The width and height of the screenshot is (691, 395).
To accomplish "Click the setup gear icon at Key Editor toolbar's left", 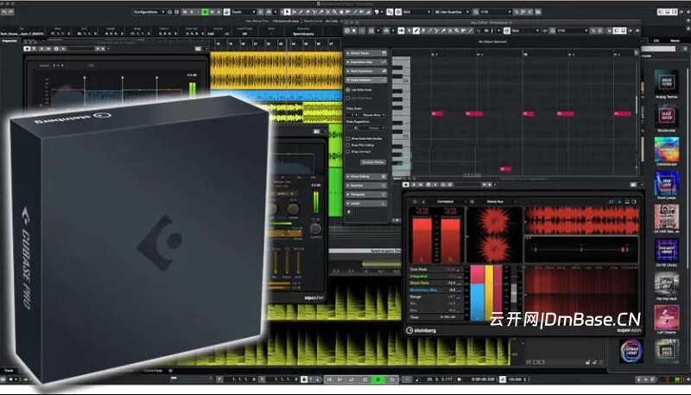I will [347, 30].
